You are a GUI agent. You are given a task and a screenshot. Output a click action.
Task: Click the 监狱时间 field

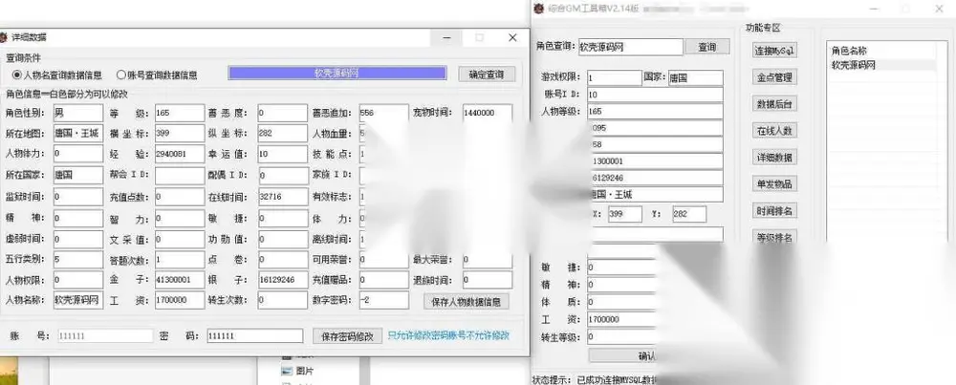click(x=78, y=197)
